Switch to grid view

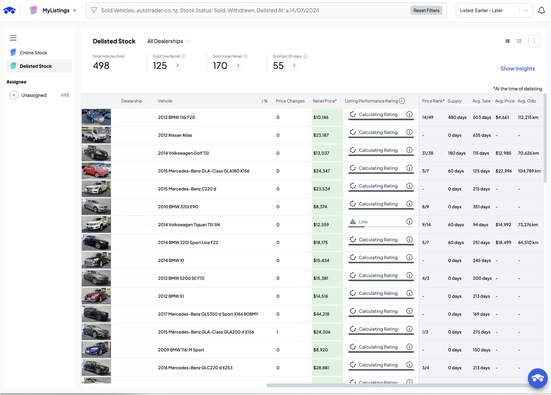519,41
